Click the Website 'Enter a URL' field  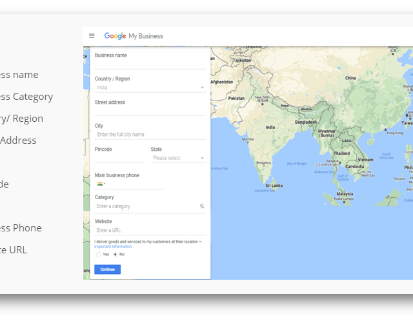click(x=150, y=230)
